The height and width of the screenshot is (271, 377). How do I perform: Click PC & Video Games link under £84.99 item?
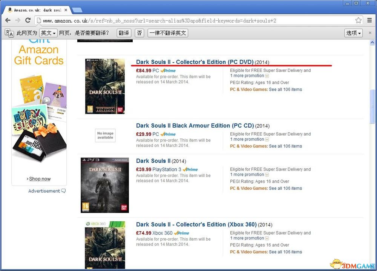[248, 90]
